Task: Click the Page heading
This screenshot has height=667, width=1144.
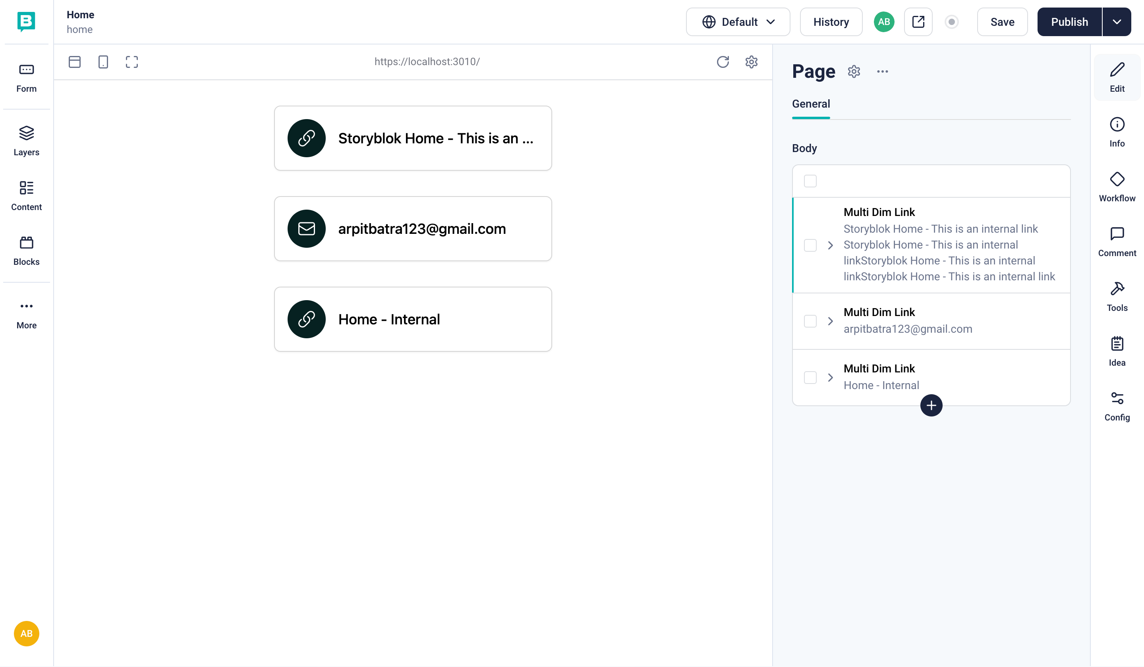Action: pyautogui.click(x=814, y=72)
